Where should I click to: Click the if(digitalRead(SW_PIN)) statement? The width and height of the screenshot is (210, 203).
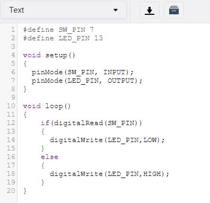pyautogui.click(x=91, y=123)
